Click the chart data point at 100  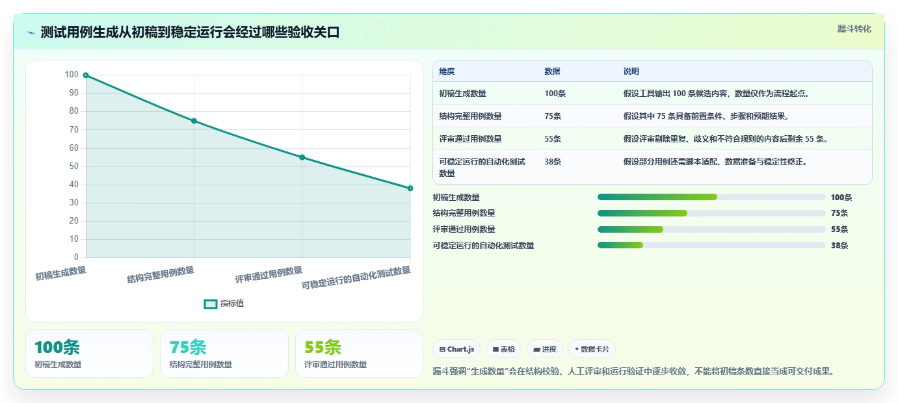tap(86, 75)
